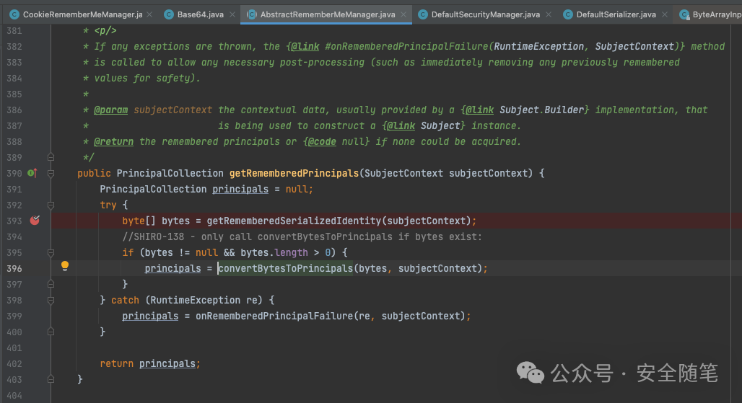Click the implemented method gutter icon on line 390

pyautogui.click(x=32, y=173)
